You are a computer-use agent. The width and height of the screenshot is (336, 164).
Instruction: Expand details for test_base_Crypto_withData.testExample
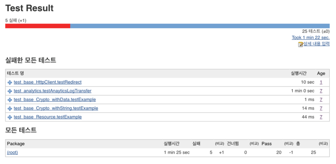pyautogui.click(x=10, y=100)
